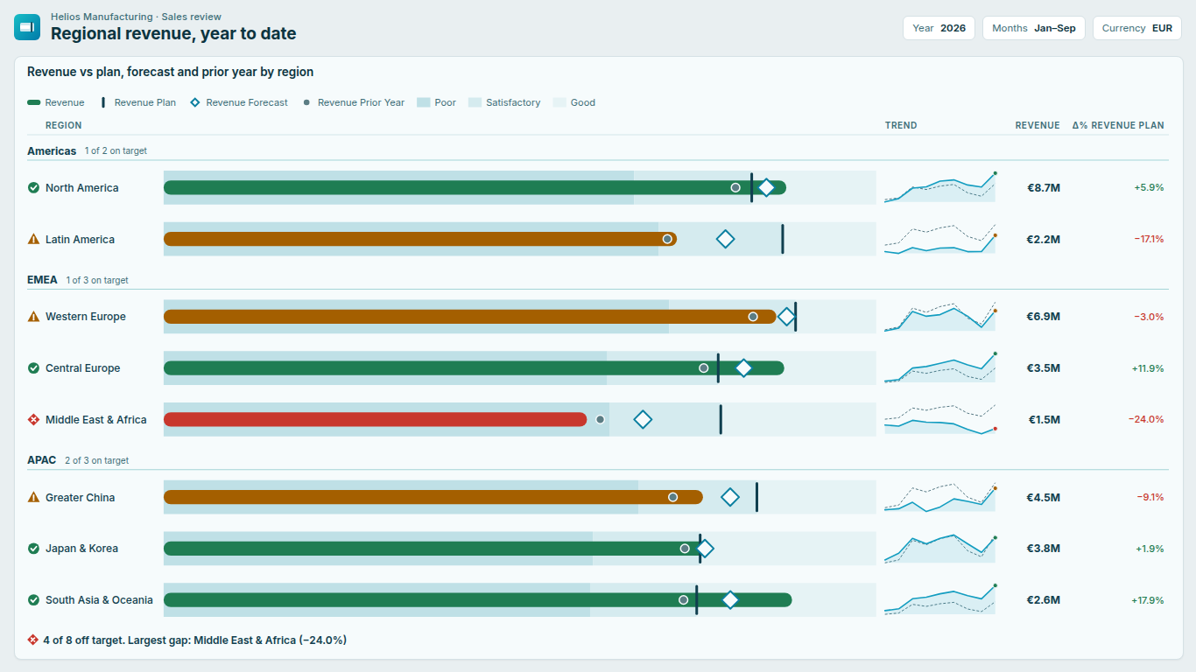Click the North America on-target check icon

pyautogui.click(x=33, y=188)
